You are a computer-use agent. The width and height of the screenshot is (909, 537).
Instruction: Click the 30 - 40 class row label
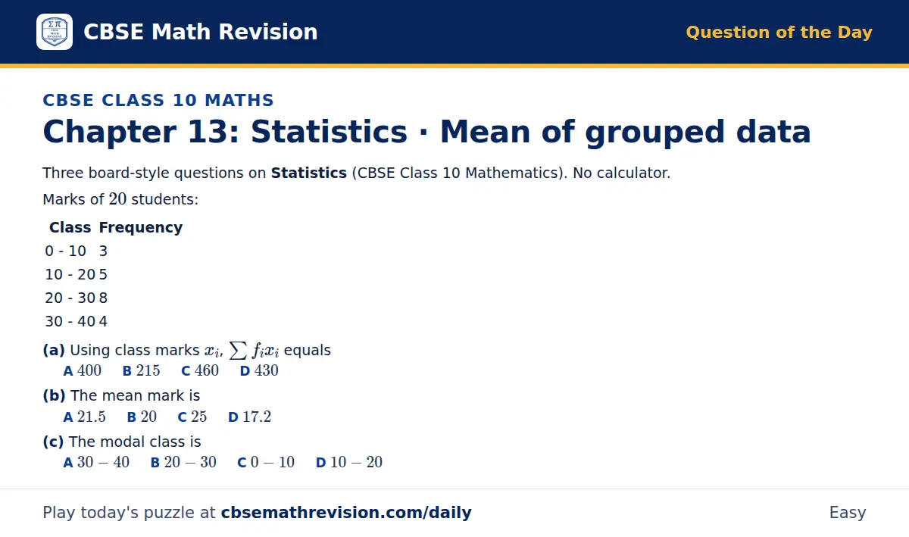70,321
